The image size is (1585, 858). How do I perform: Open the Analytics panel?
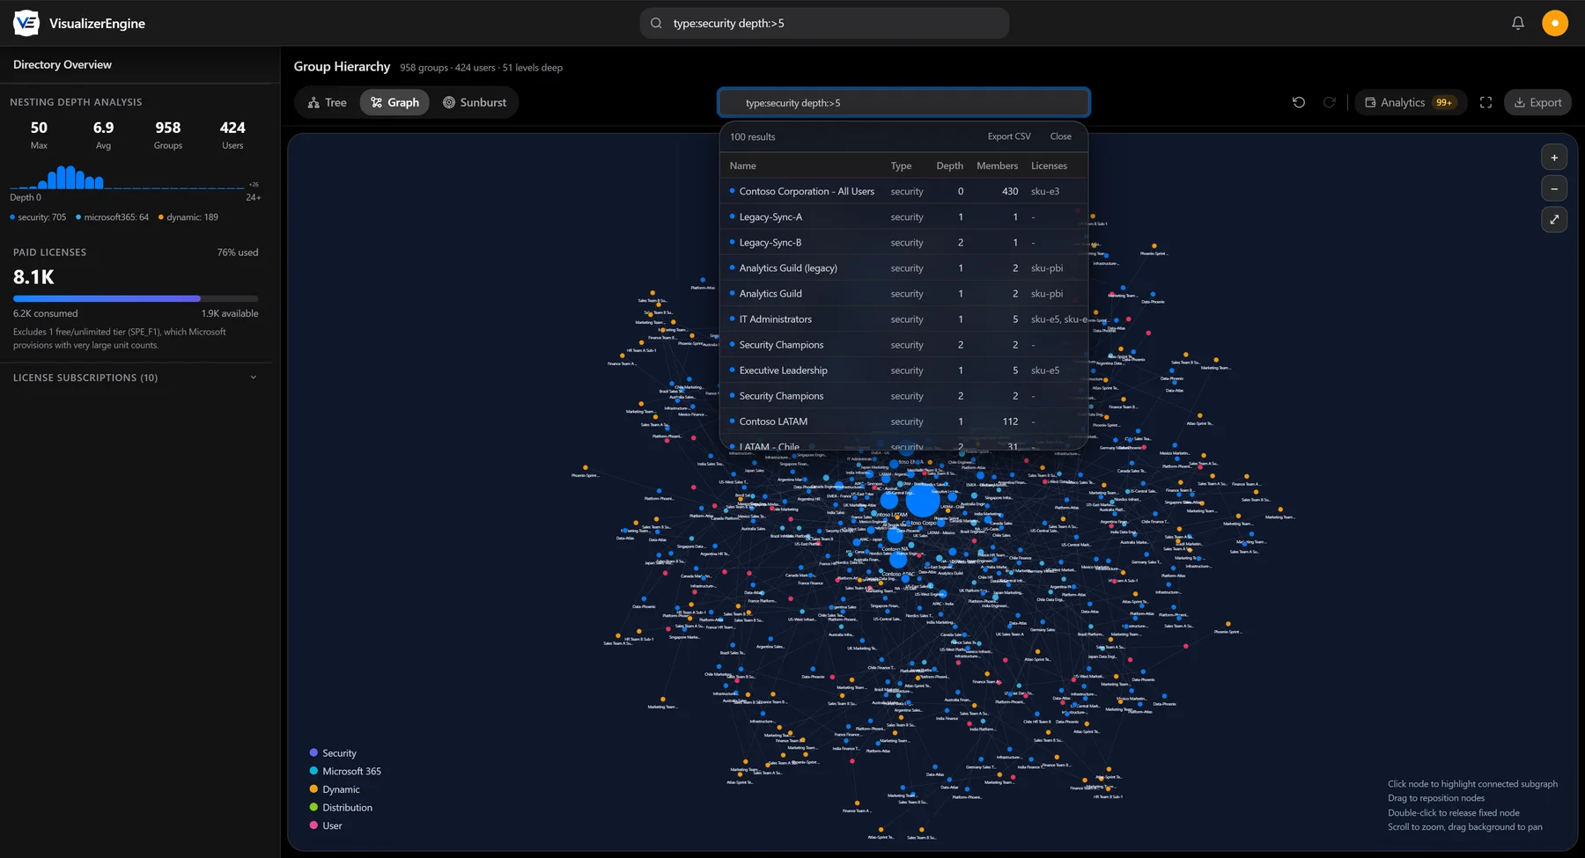(1411, 102)
